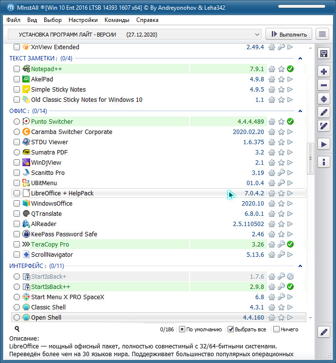Click the info icon in right sidebar
Viewport: 336px width, 363px height.
323,162
